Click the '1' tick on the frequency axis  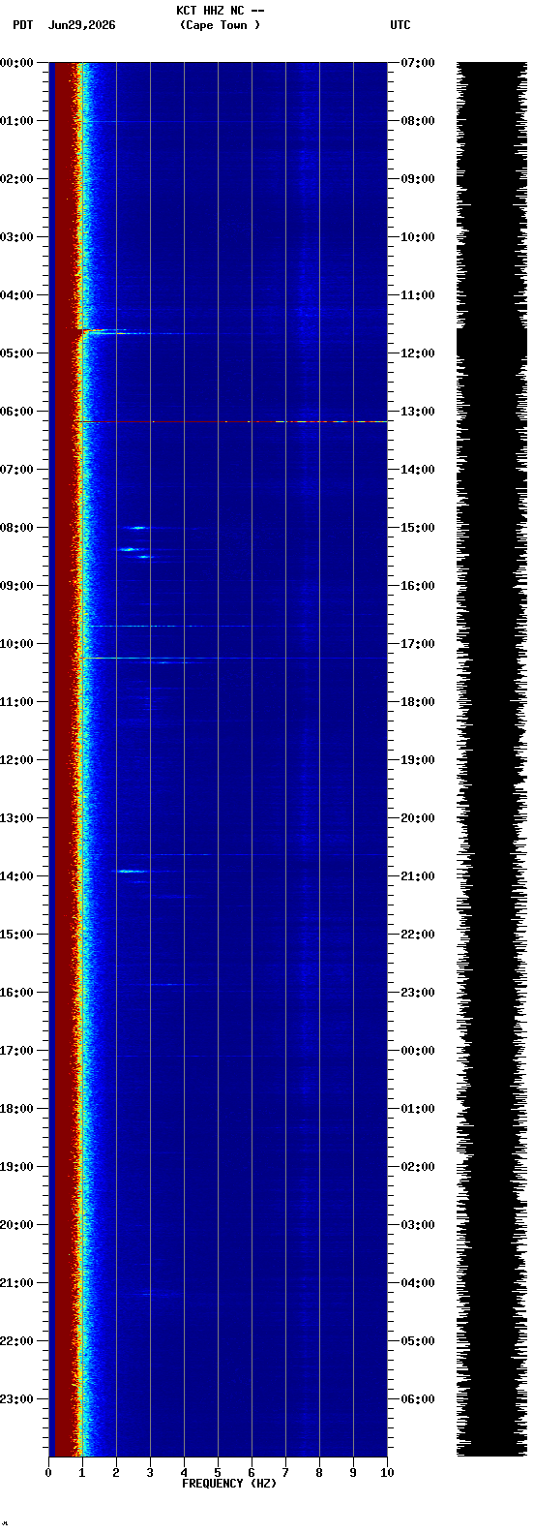point(82,1473)
